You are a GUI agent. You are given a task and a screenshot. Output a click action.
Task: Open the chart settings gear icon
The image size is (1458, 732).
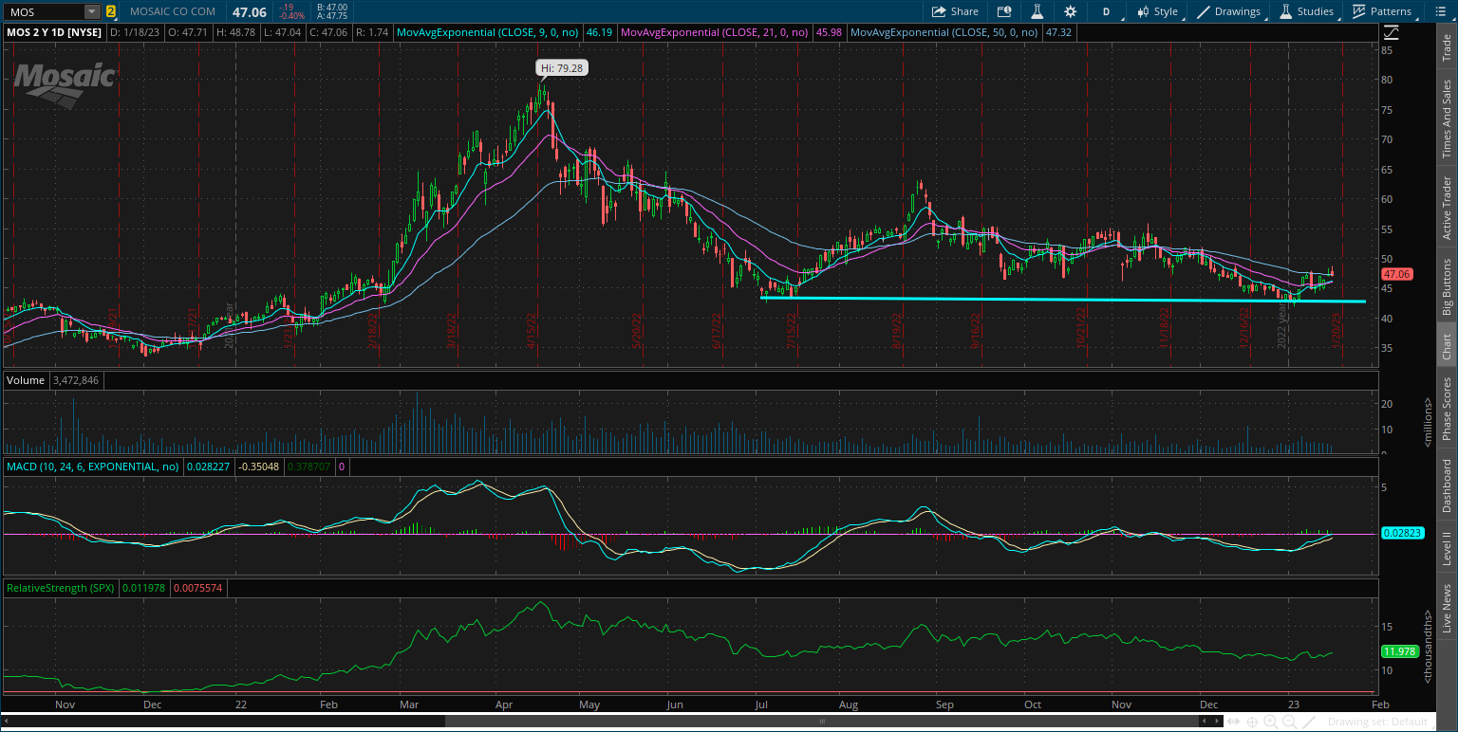pyautogui.click(x=1071, y=11)
